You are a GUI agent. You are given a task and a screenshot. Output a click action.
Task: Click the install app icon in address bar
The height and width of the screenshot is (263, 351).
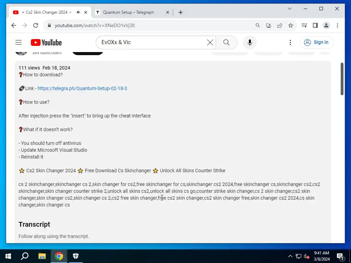tap(269, 25)
